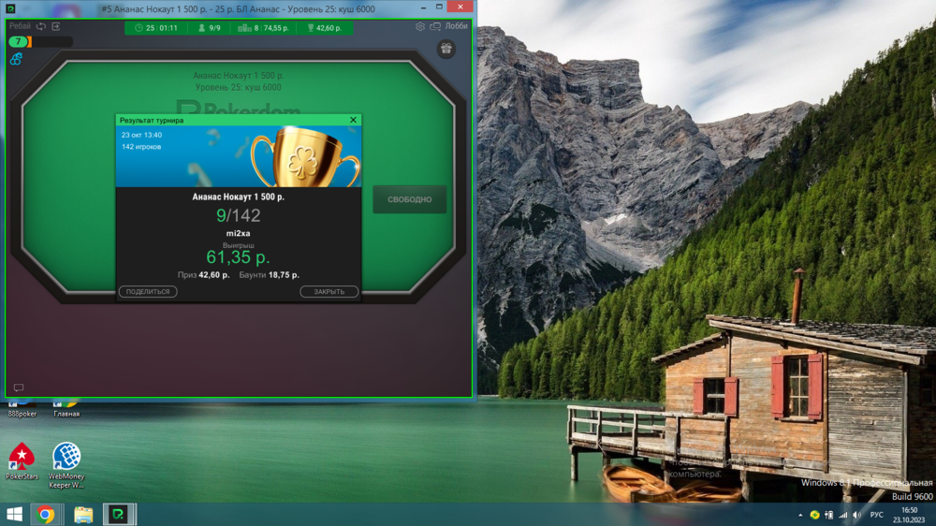Close the tournament result dialog X
Screen dimensions: 936x526
point(353,120)
